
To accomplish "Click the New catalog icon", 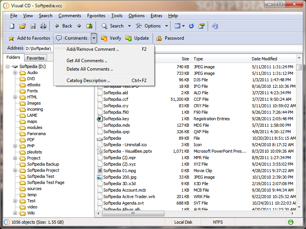I will click(x=12, y=26).
